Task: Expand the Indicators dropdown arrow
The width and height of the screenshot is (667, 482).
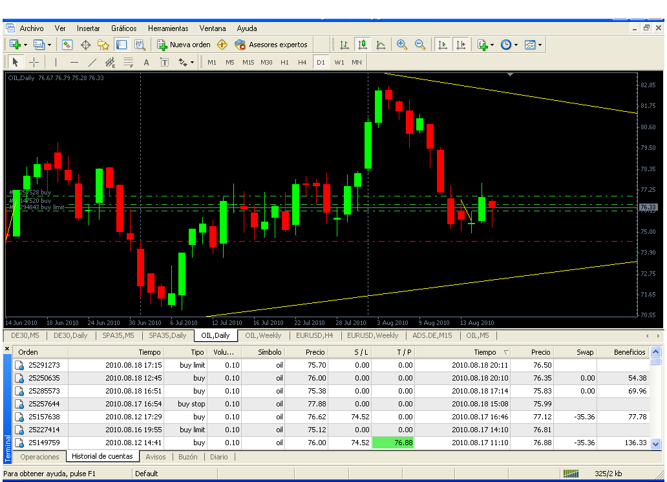Action: click(x=492, y=45)
